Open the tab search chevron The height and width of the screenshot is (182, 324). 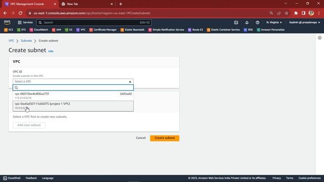pos(286,4)
